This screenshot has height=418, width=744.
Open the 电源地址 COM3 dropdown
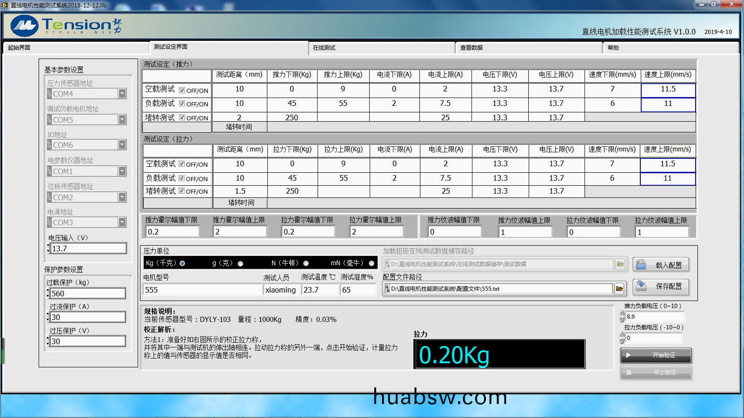point(122,222)
